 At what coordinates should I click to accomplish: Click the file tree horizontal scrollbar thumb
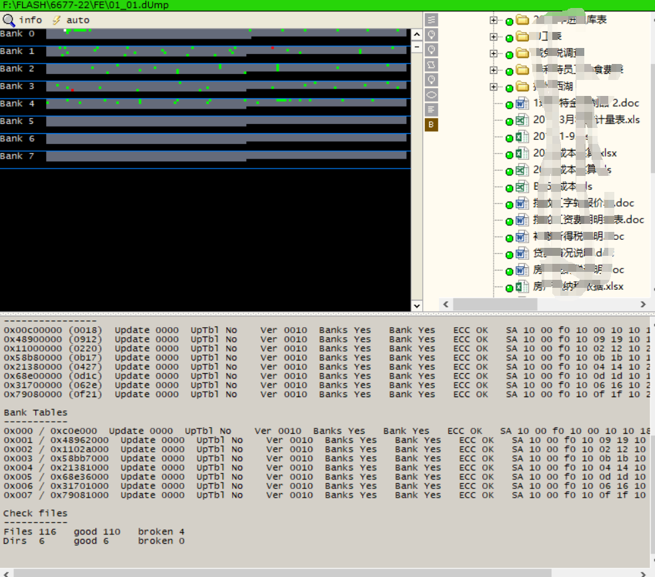pos(495,304)
